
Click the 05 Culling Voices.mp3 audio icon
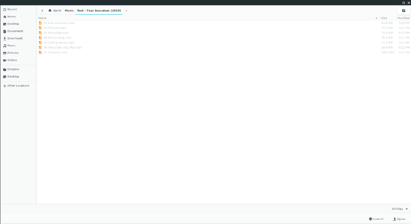[40, 43]
